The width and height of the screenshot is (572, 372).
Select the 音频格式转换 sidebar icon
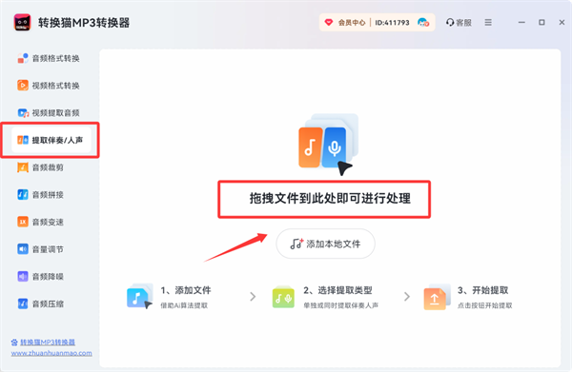[x=23, y=58]
